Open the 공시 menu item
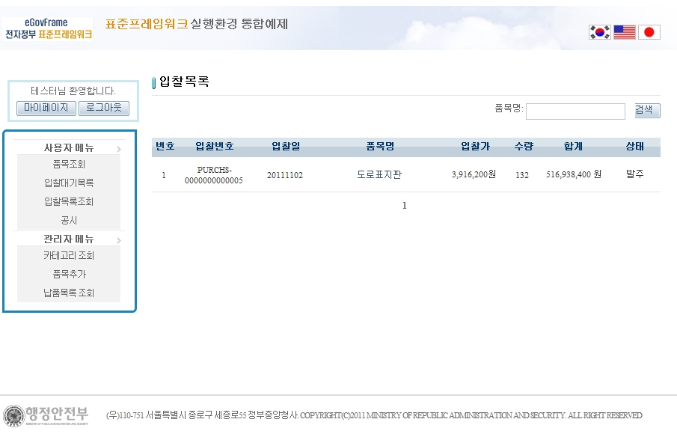This screenshot has width=677, height=434. 69,221
